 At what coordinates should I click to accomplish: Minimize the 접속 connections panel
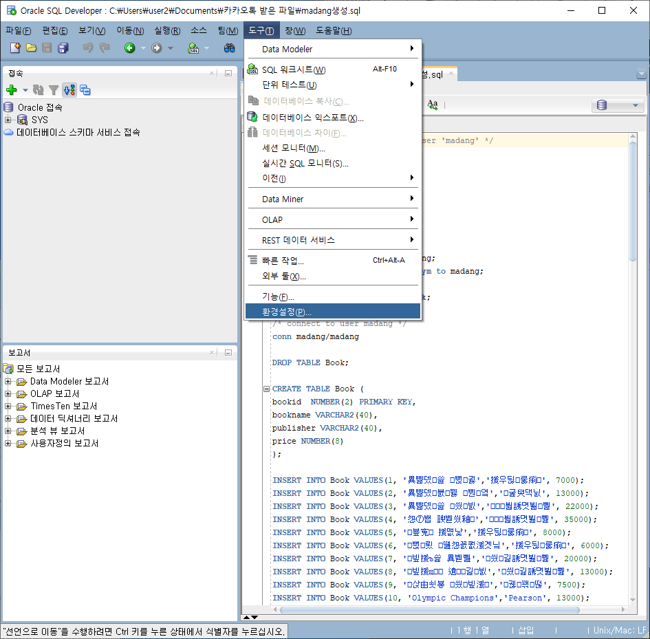pyautogui.click(x=228, y=74)
